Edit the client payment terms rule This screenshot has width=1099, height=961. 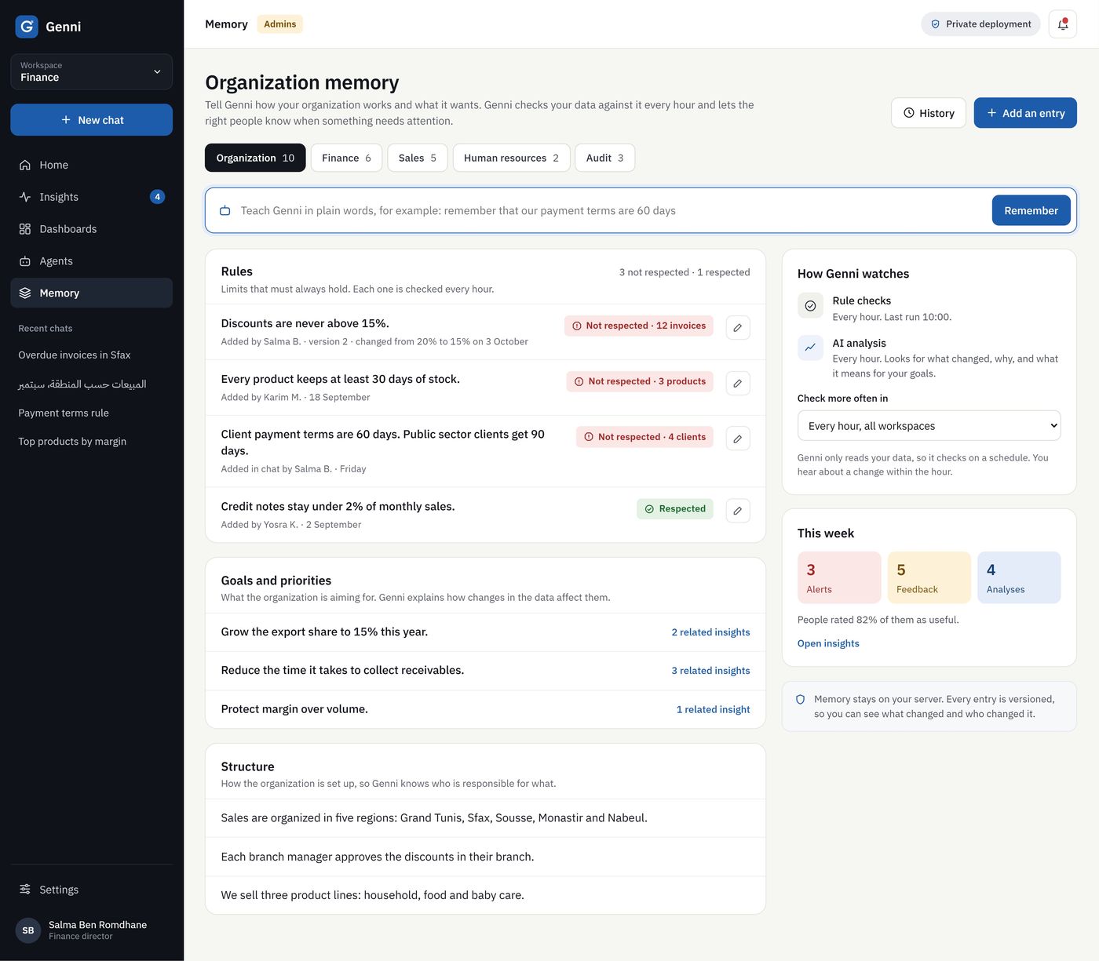[738, 439]
